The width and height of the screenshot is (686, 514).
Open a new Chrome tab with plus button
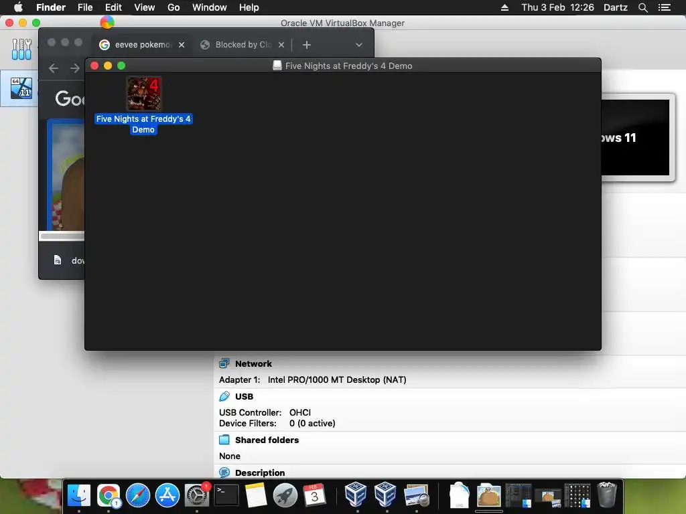pyautogui.click(x=307, y=45)
